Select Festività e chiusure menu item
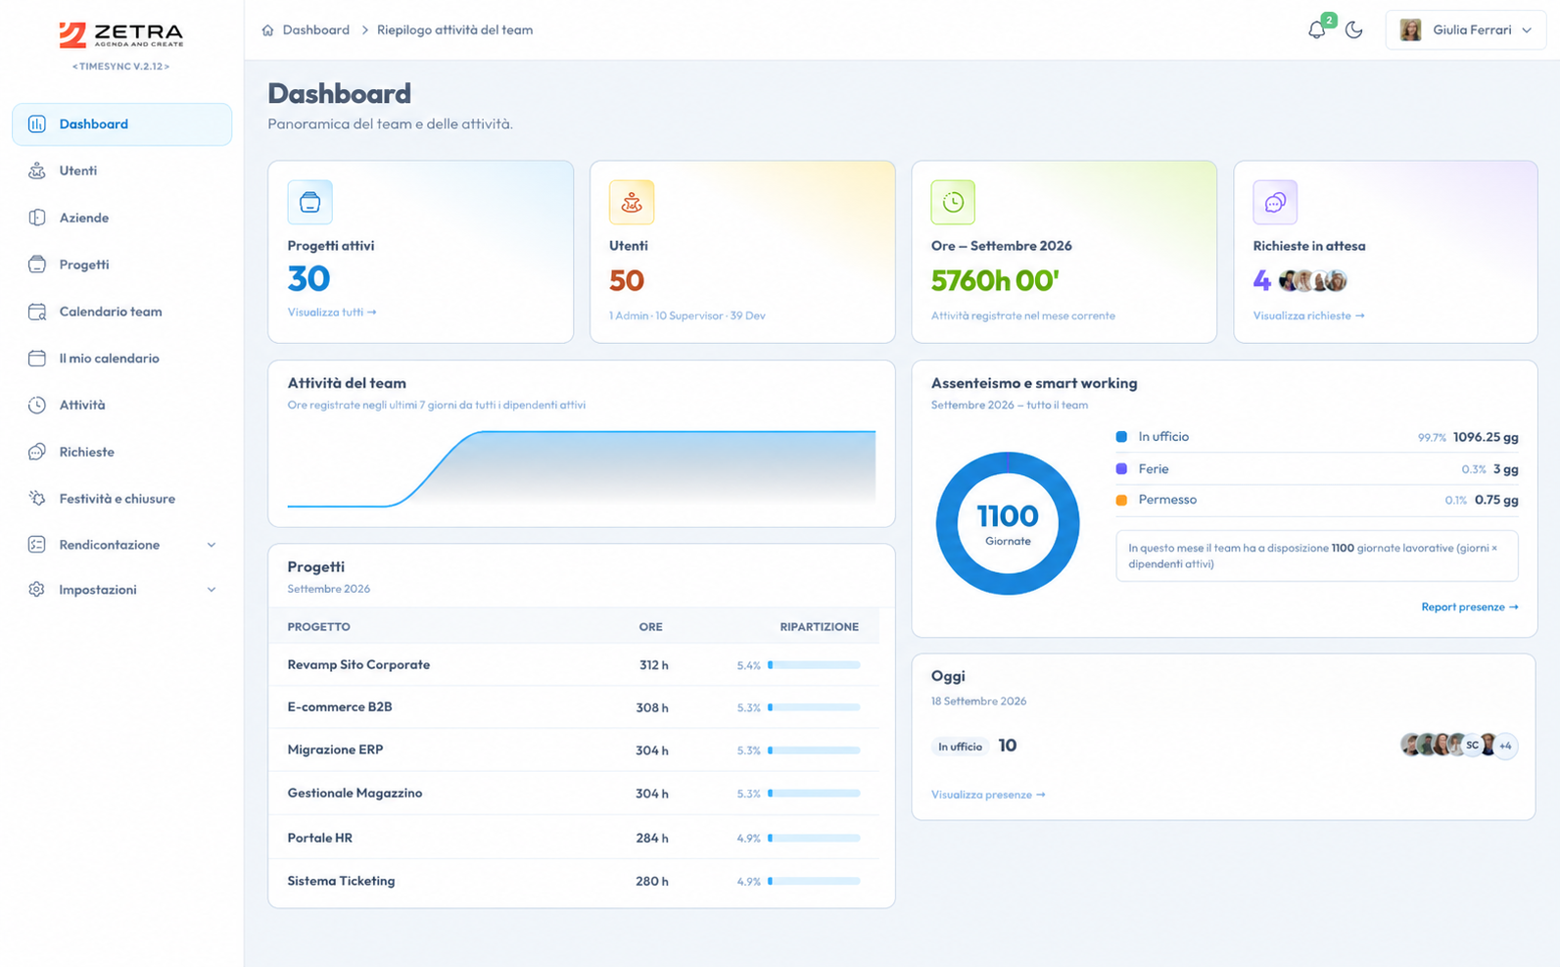Viewport: 1560px width, 967px height. [x=121, y=499]
